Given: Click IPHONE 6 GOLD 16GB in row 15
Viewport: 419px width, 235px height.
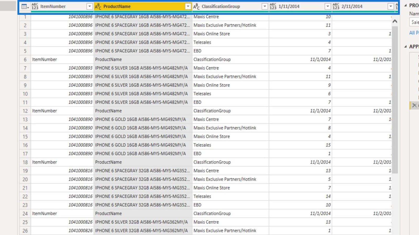Looking at the screenshot, I should coord(140,137).
